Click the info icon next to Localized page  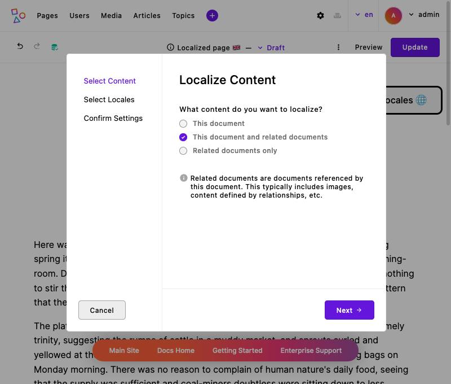[x=170, y=47]
